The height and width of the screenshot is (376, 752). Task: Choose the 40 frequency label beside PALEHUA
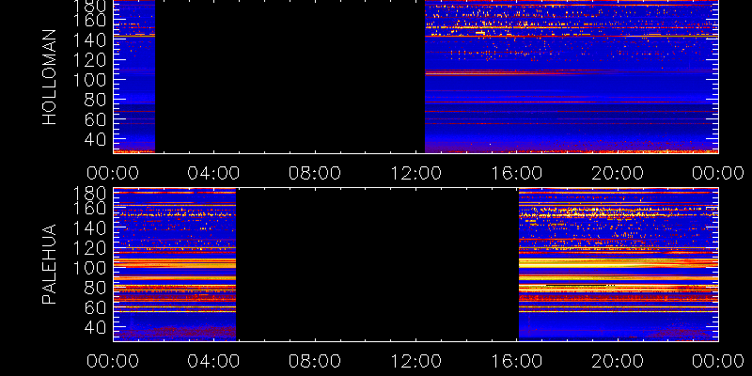pos(95,327)
